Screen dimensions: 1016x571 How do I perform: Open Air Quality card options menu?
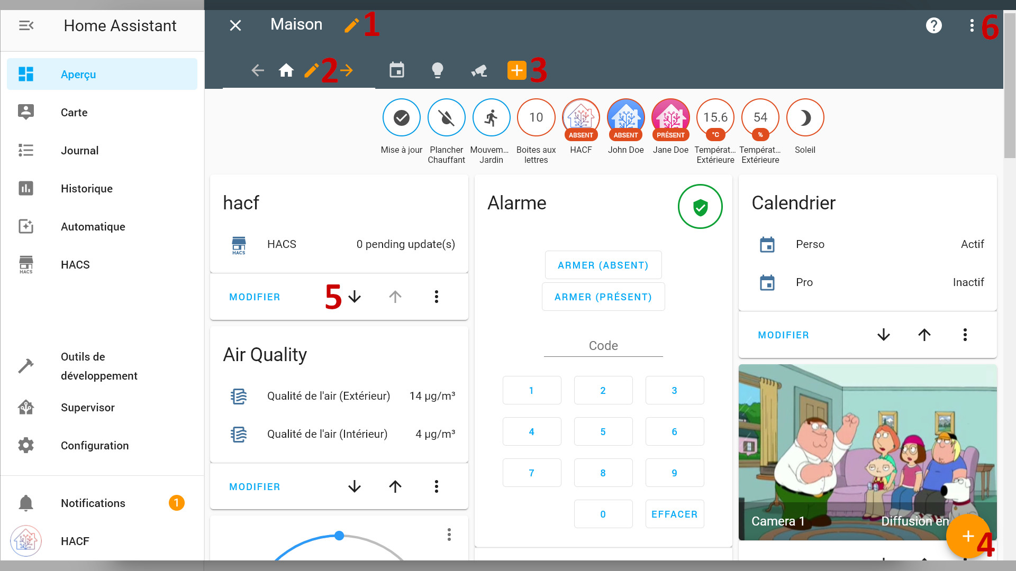pos(437,486)
